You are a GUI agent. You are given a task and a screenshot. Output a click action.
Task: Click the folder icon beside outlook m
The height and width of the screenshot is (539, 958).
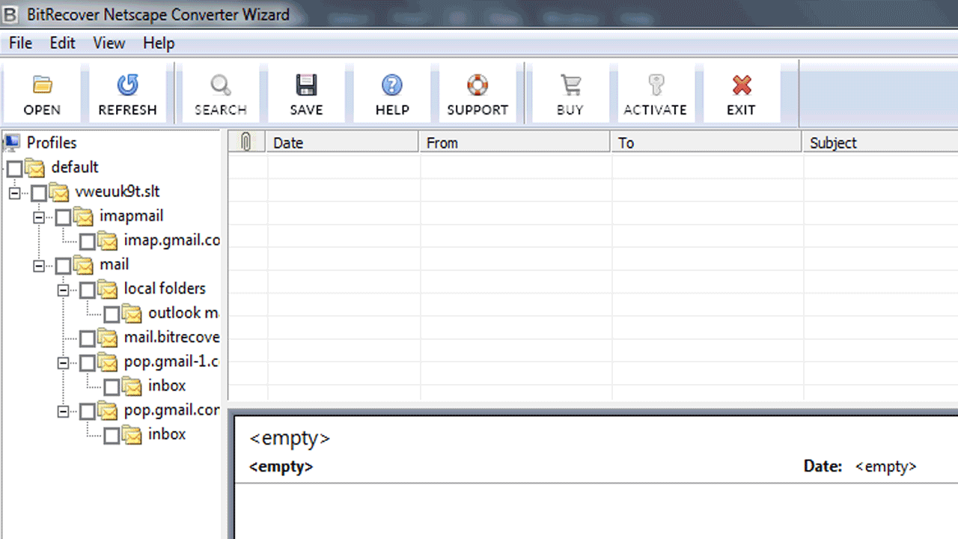[132, 313]
